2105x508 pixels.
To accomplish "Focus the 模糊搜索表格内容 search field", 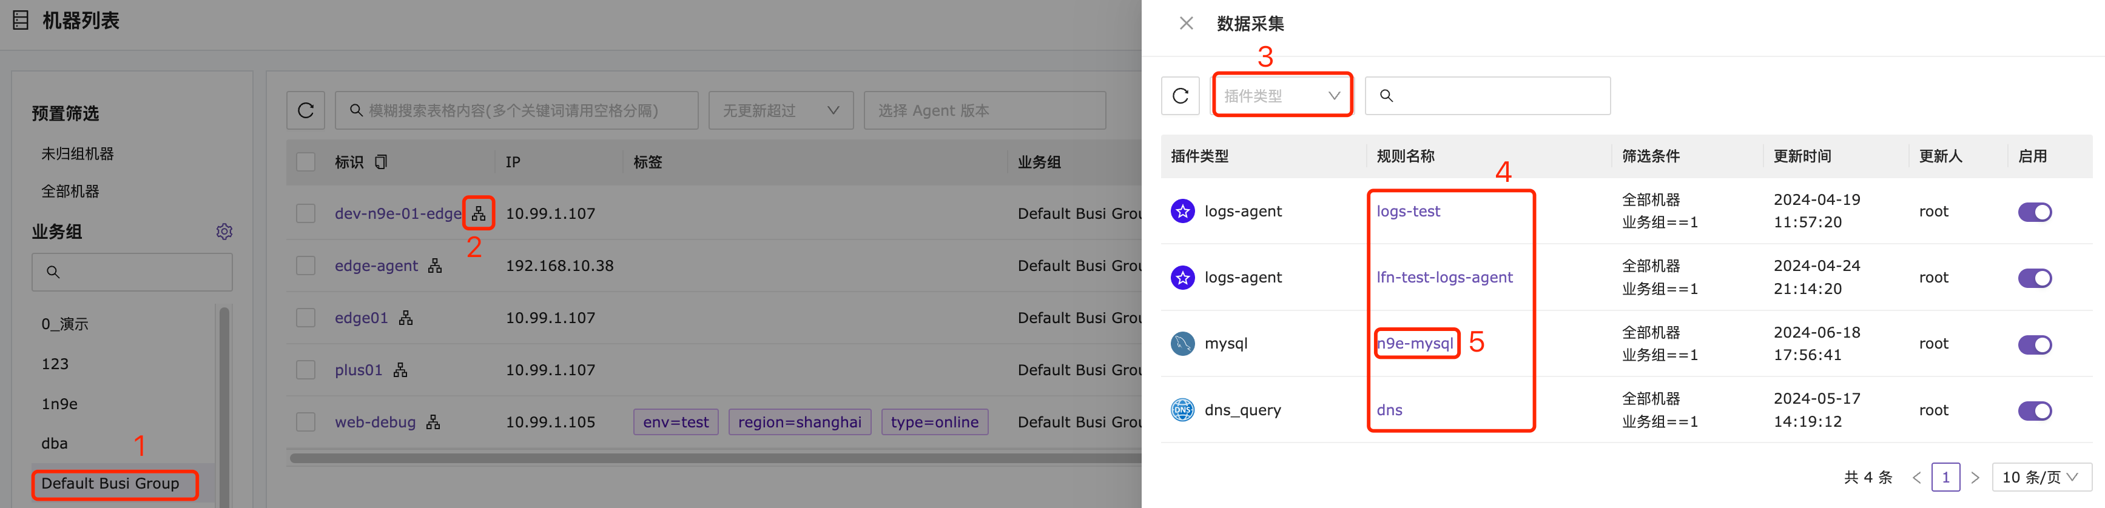I will (516, 110).
